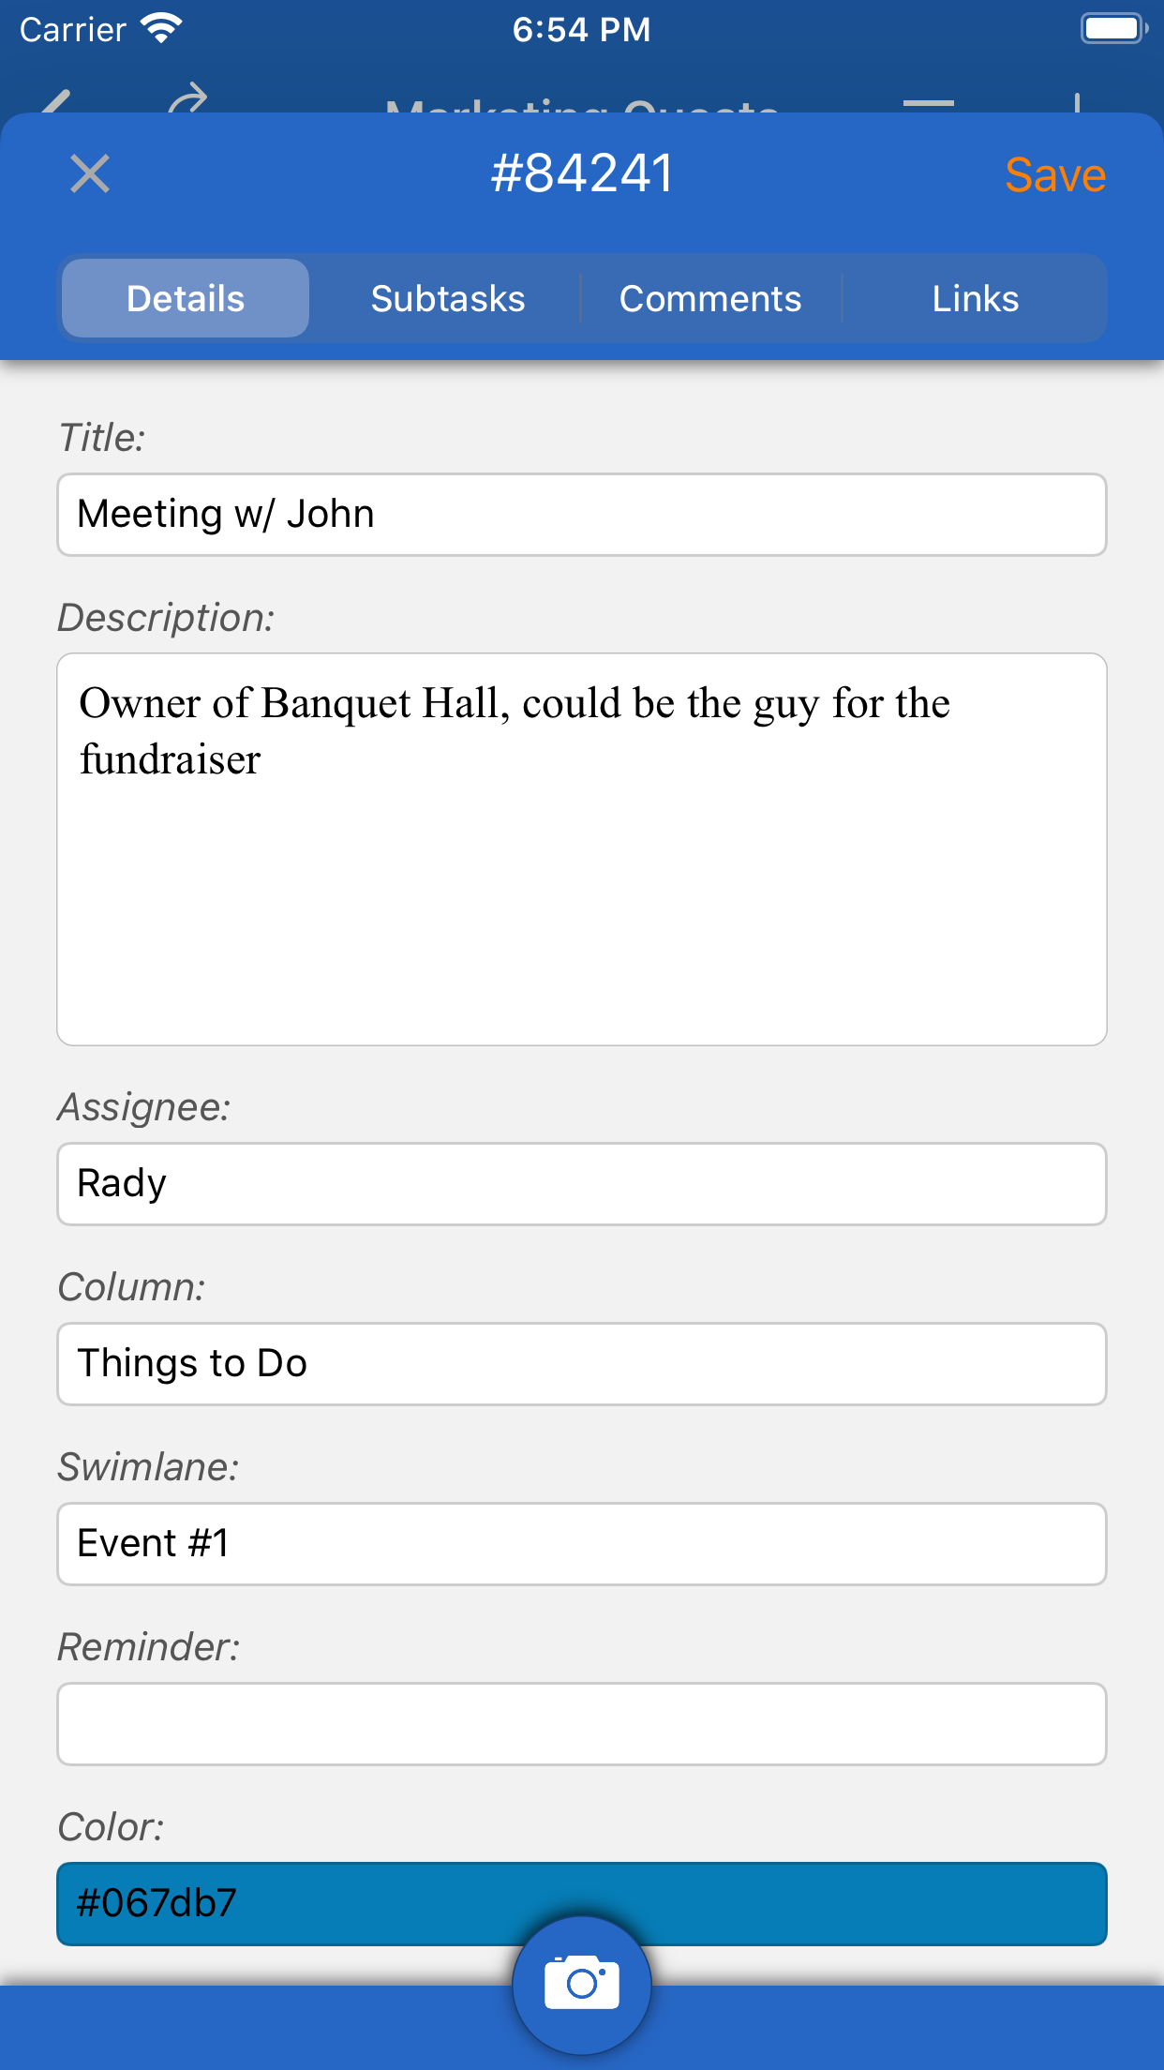
Task: Go to the Links tab
Action: pyautogui.click(x=975, y=299)
